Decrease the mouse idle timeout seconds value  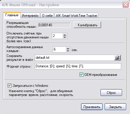(x=65, y=37)
